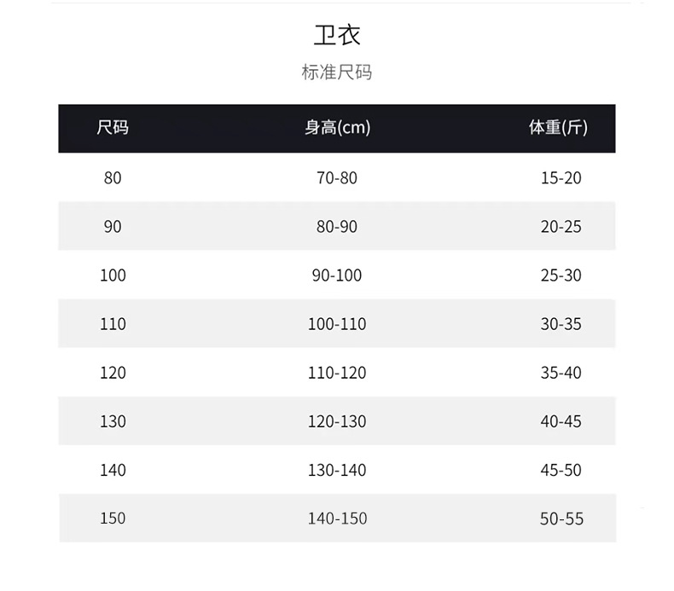674x591 pixels.
Task: Click size 120 in the 尺码 column
Action: pyautogui.click(x=113, y=373)
